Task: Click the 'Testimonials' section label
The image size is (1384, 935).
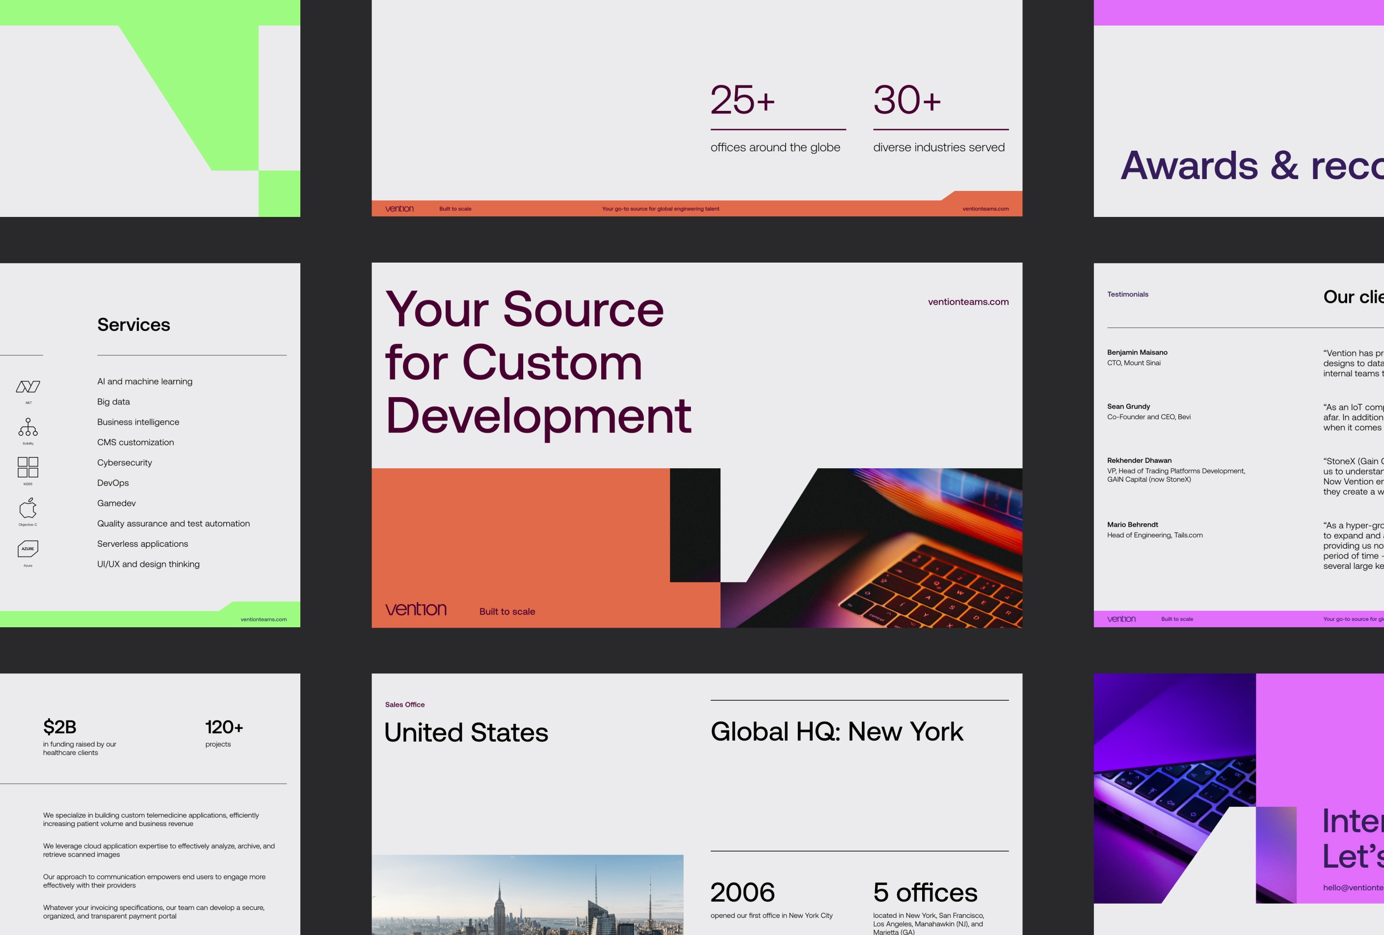Action: click(x=1127, y=294)
